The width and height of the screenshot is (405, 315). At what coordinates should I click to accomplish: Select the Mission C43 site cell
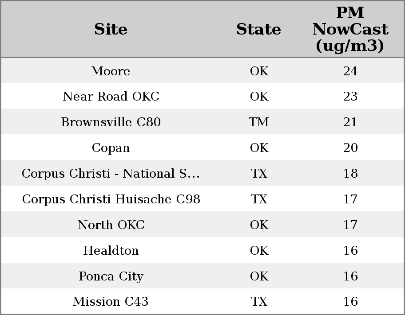pos(111,302)
